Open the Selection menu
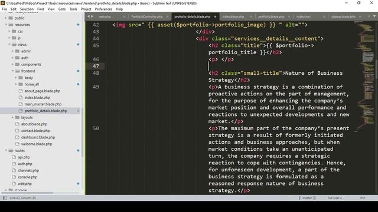This screenshot has height=212, width=378. pos(27,9)
